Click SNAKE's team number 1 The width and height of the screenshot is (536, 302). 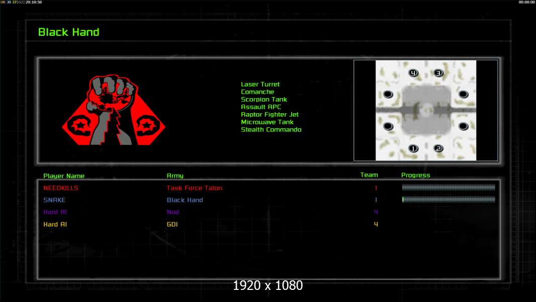click(376, 200)
